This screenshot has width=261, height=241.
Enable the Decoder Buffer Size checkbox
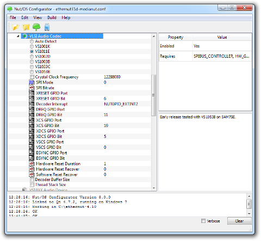click(32, 179)
